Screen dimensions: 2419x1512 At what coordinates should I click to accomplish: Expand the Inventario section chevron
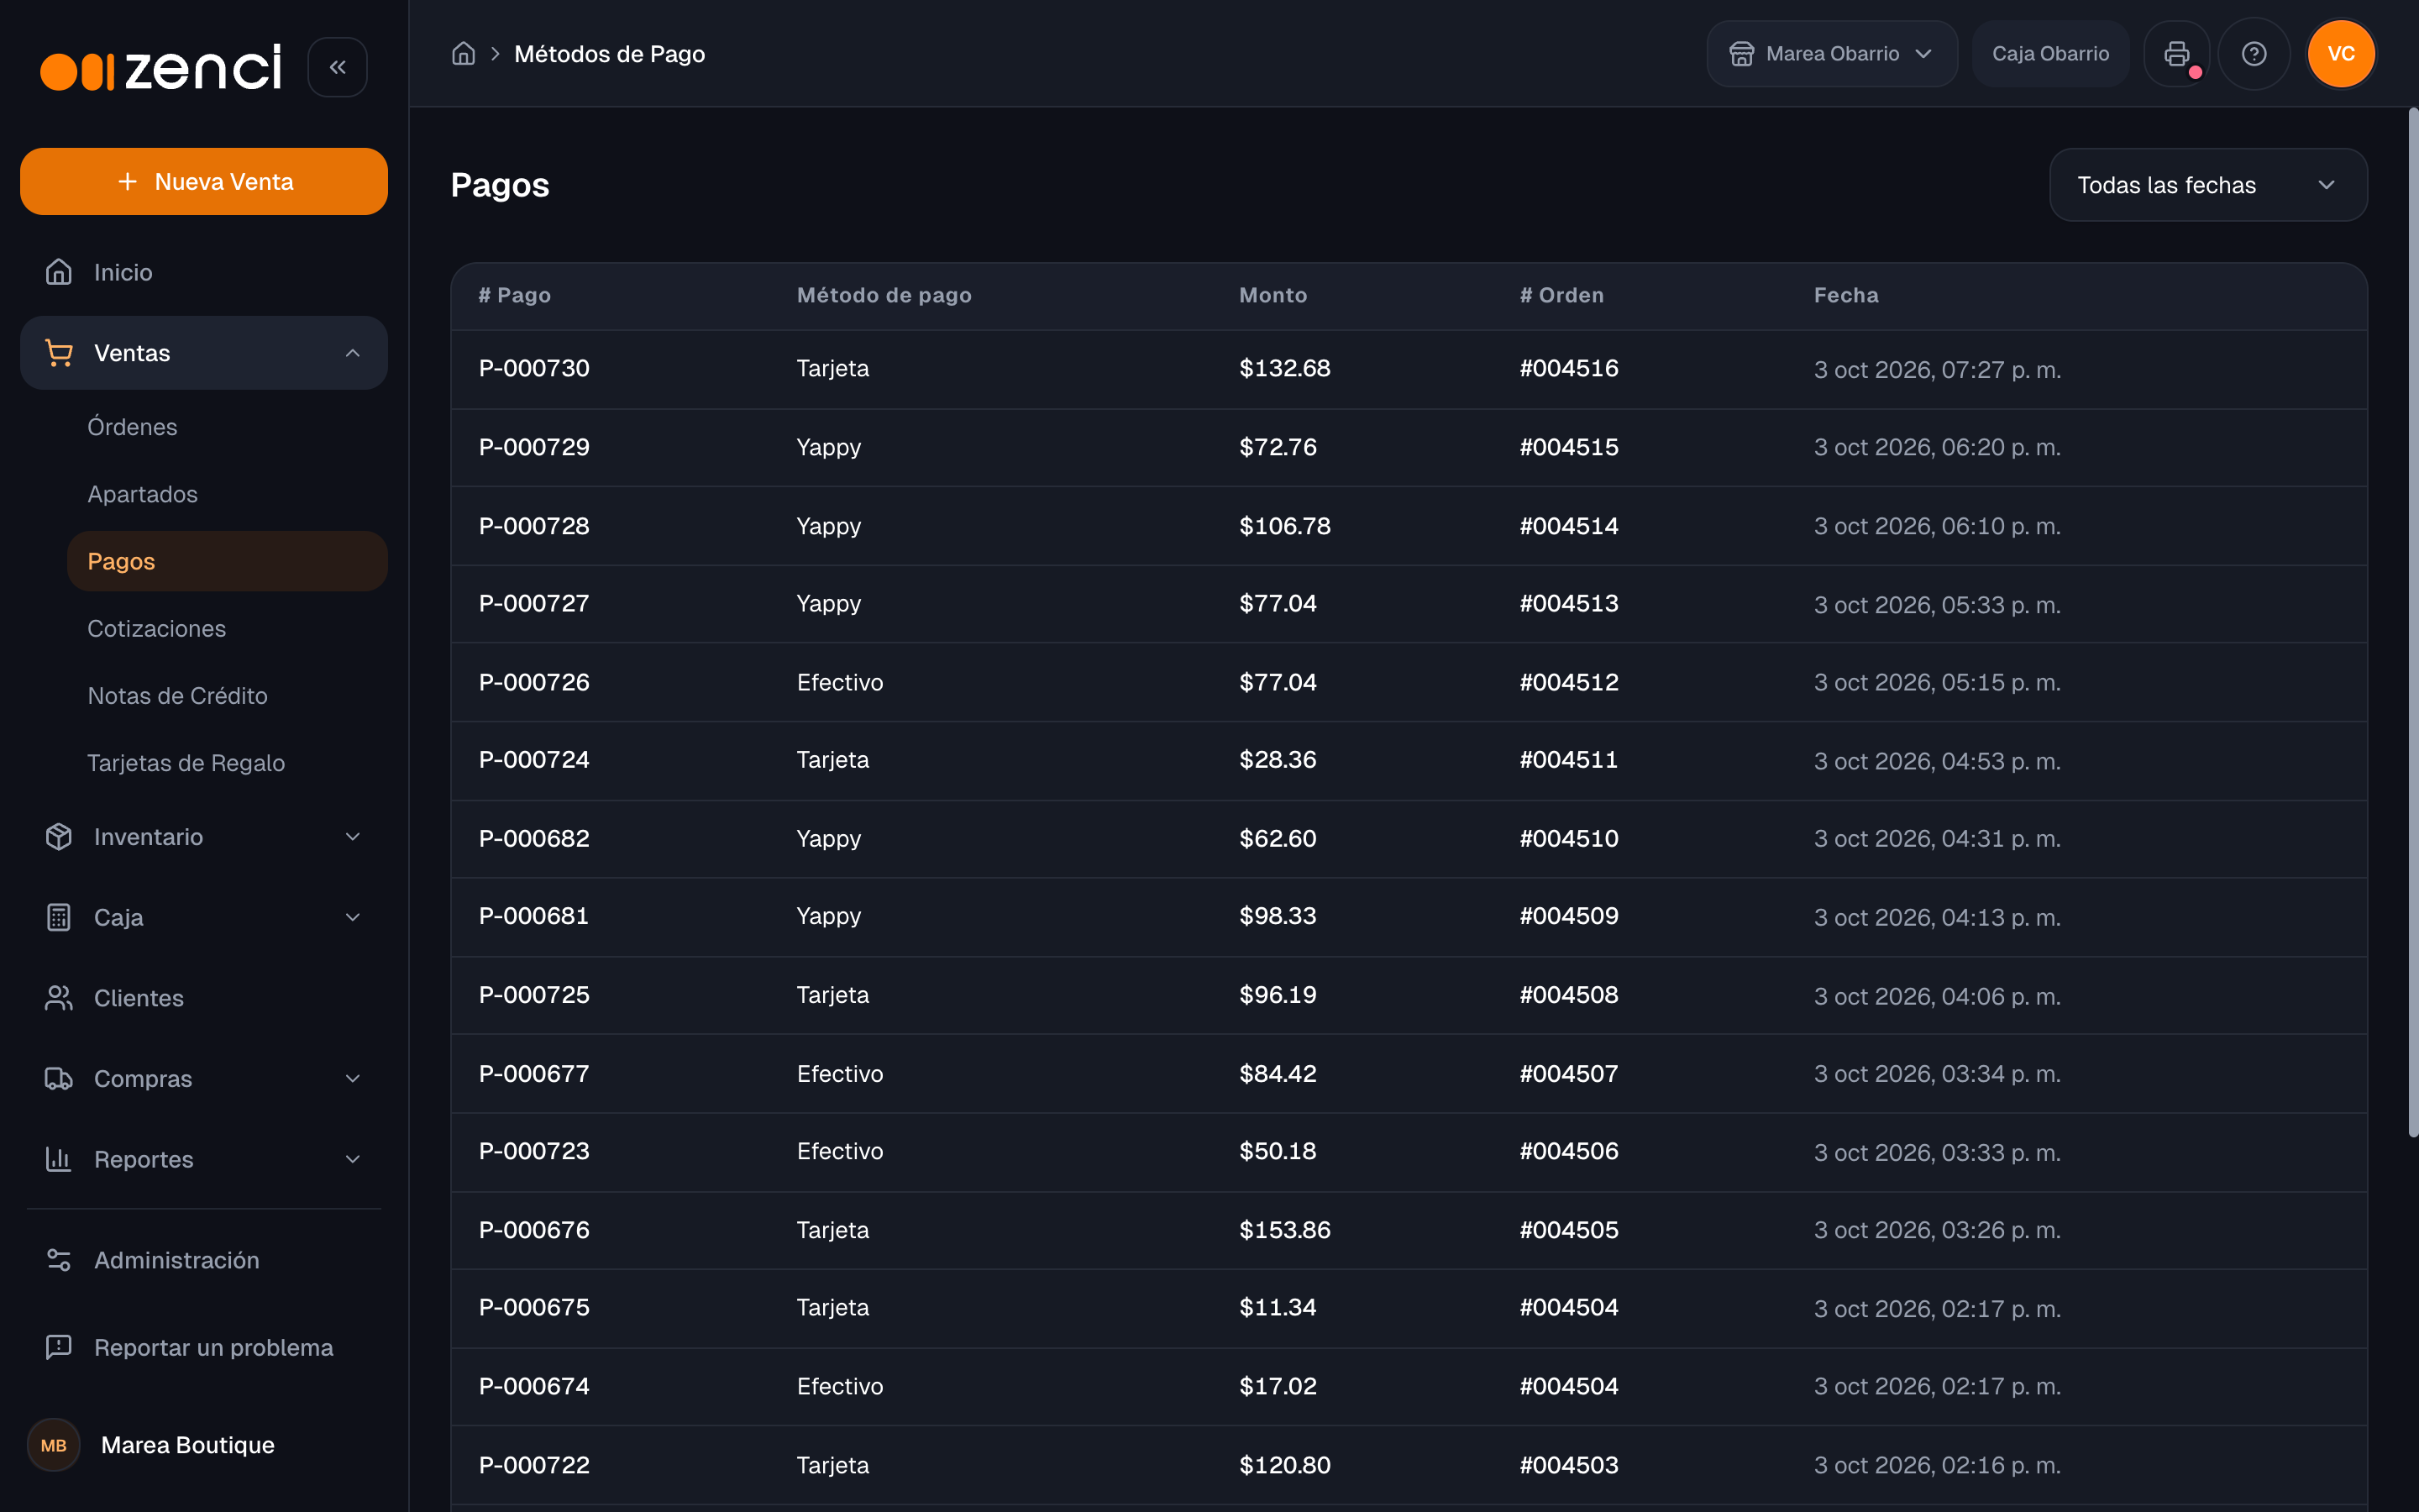pyautogui.click(x=353, y=837)
